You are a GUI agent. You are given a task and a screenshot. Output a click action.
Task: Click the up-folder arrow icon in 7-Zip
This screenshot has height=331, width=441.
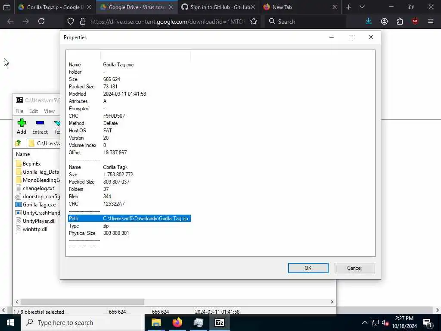[18, 143]
